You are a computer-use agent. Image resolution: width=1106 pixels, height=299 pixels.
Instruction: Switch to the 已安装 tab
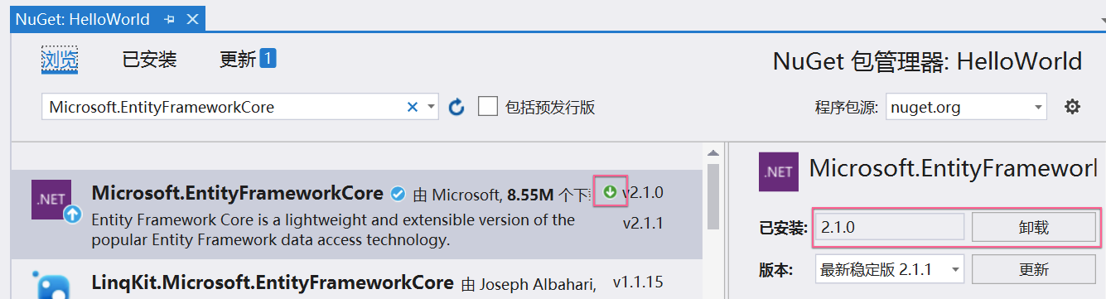(x=150, y=60)
